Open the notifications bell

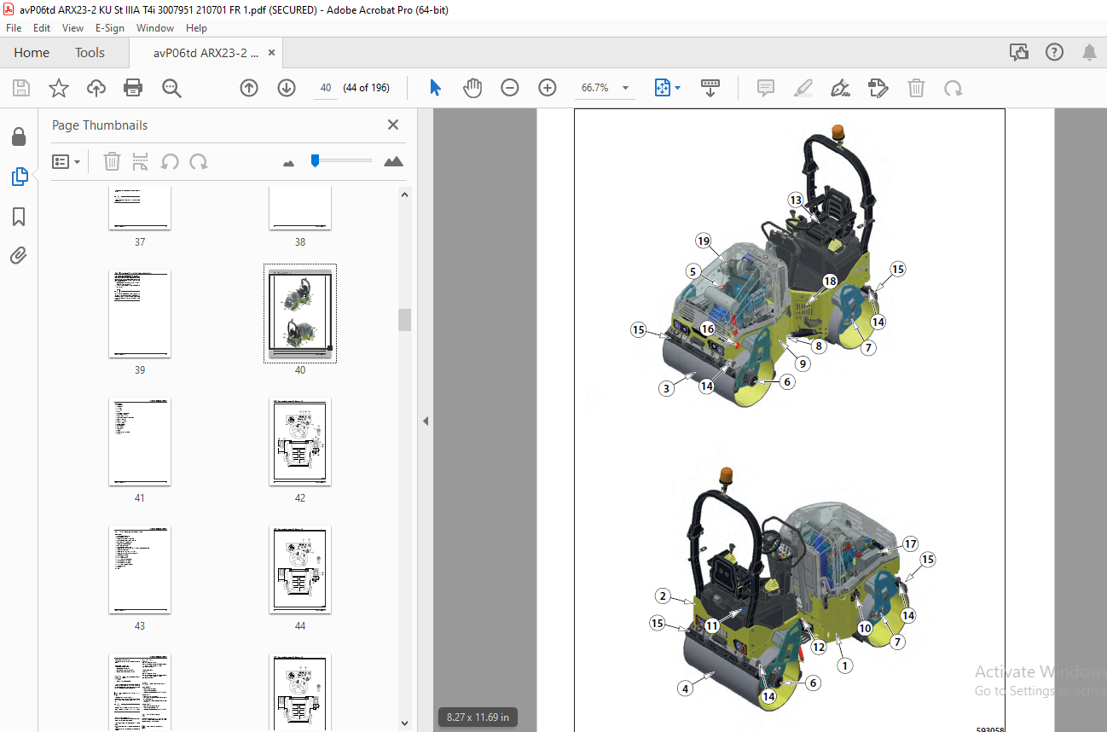[1089, 53]
